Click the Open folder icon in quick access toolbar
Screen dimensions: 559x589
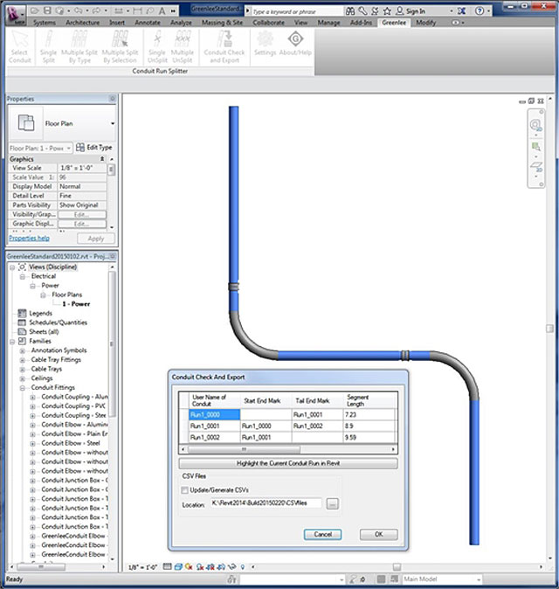(x=35, y=10)
